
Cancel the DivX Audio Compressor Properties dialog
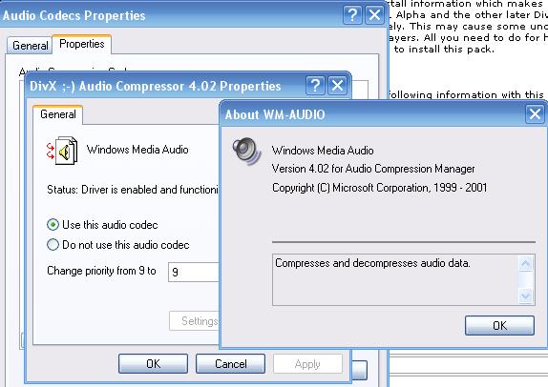point(231,363)
